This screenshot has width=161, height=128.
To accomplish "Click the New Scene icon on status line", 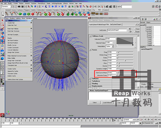I will click(x=16, y=6).
